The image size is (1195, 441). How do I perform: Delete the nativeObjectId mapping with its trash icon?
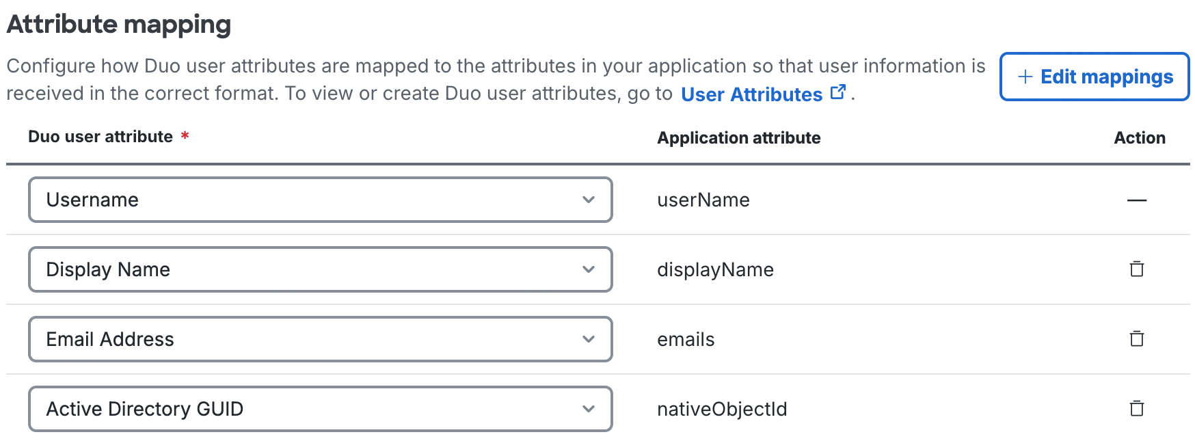(1136, 408)
